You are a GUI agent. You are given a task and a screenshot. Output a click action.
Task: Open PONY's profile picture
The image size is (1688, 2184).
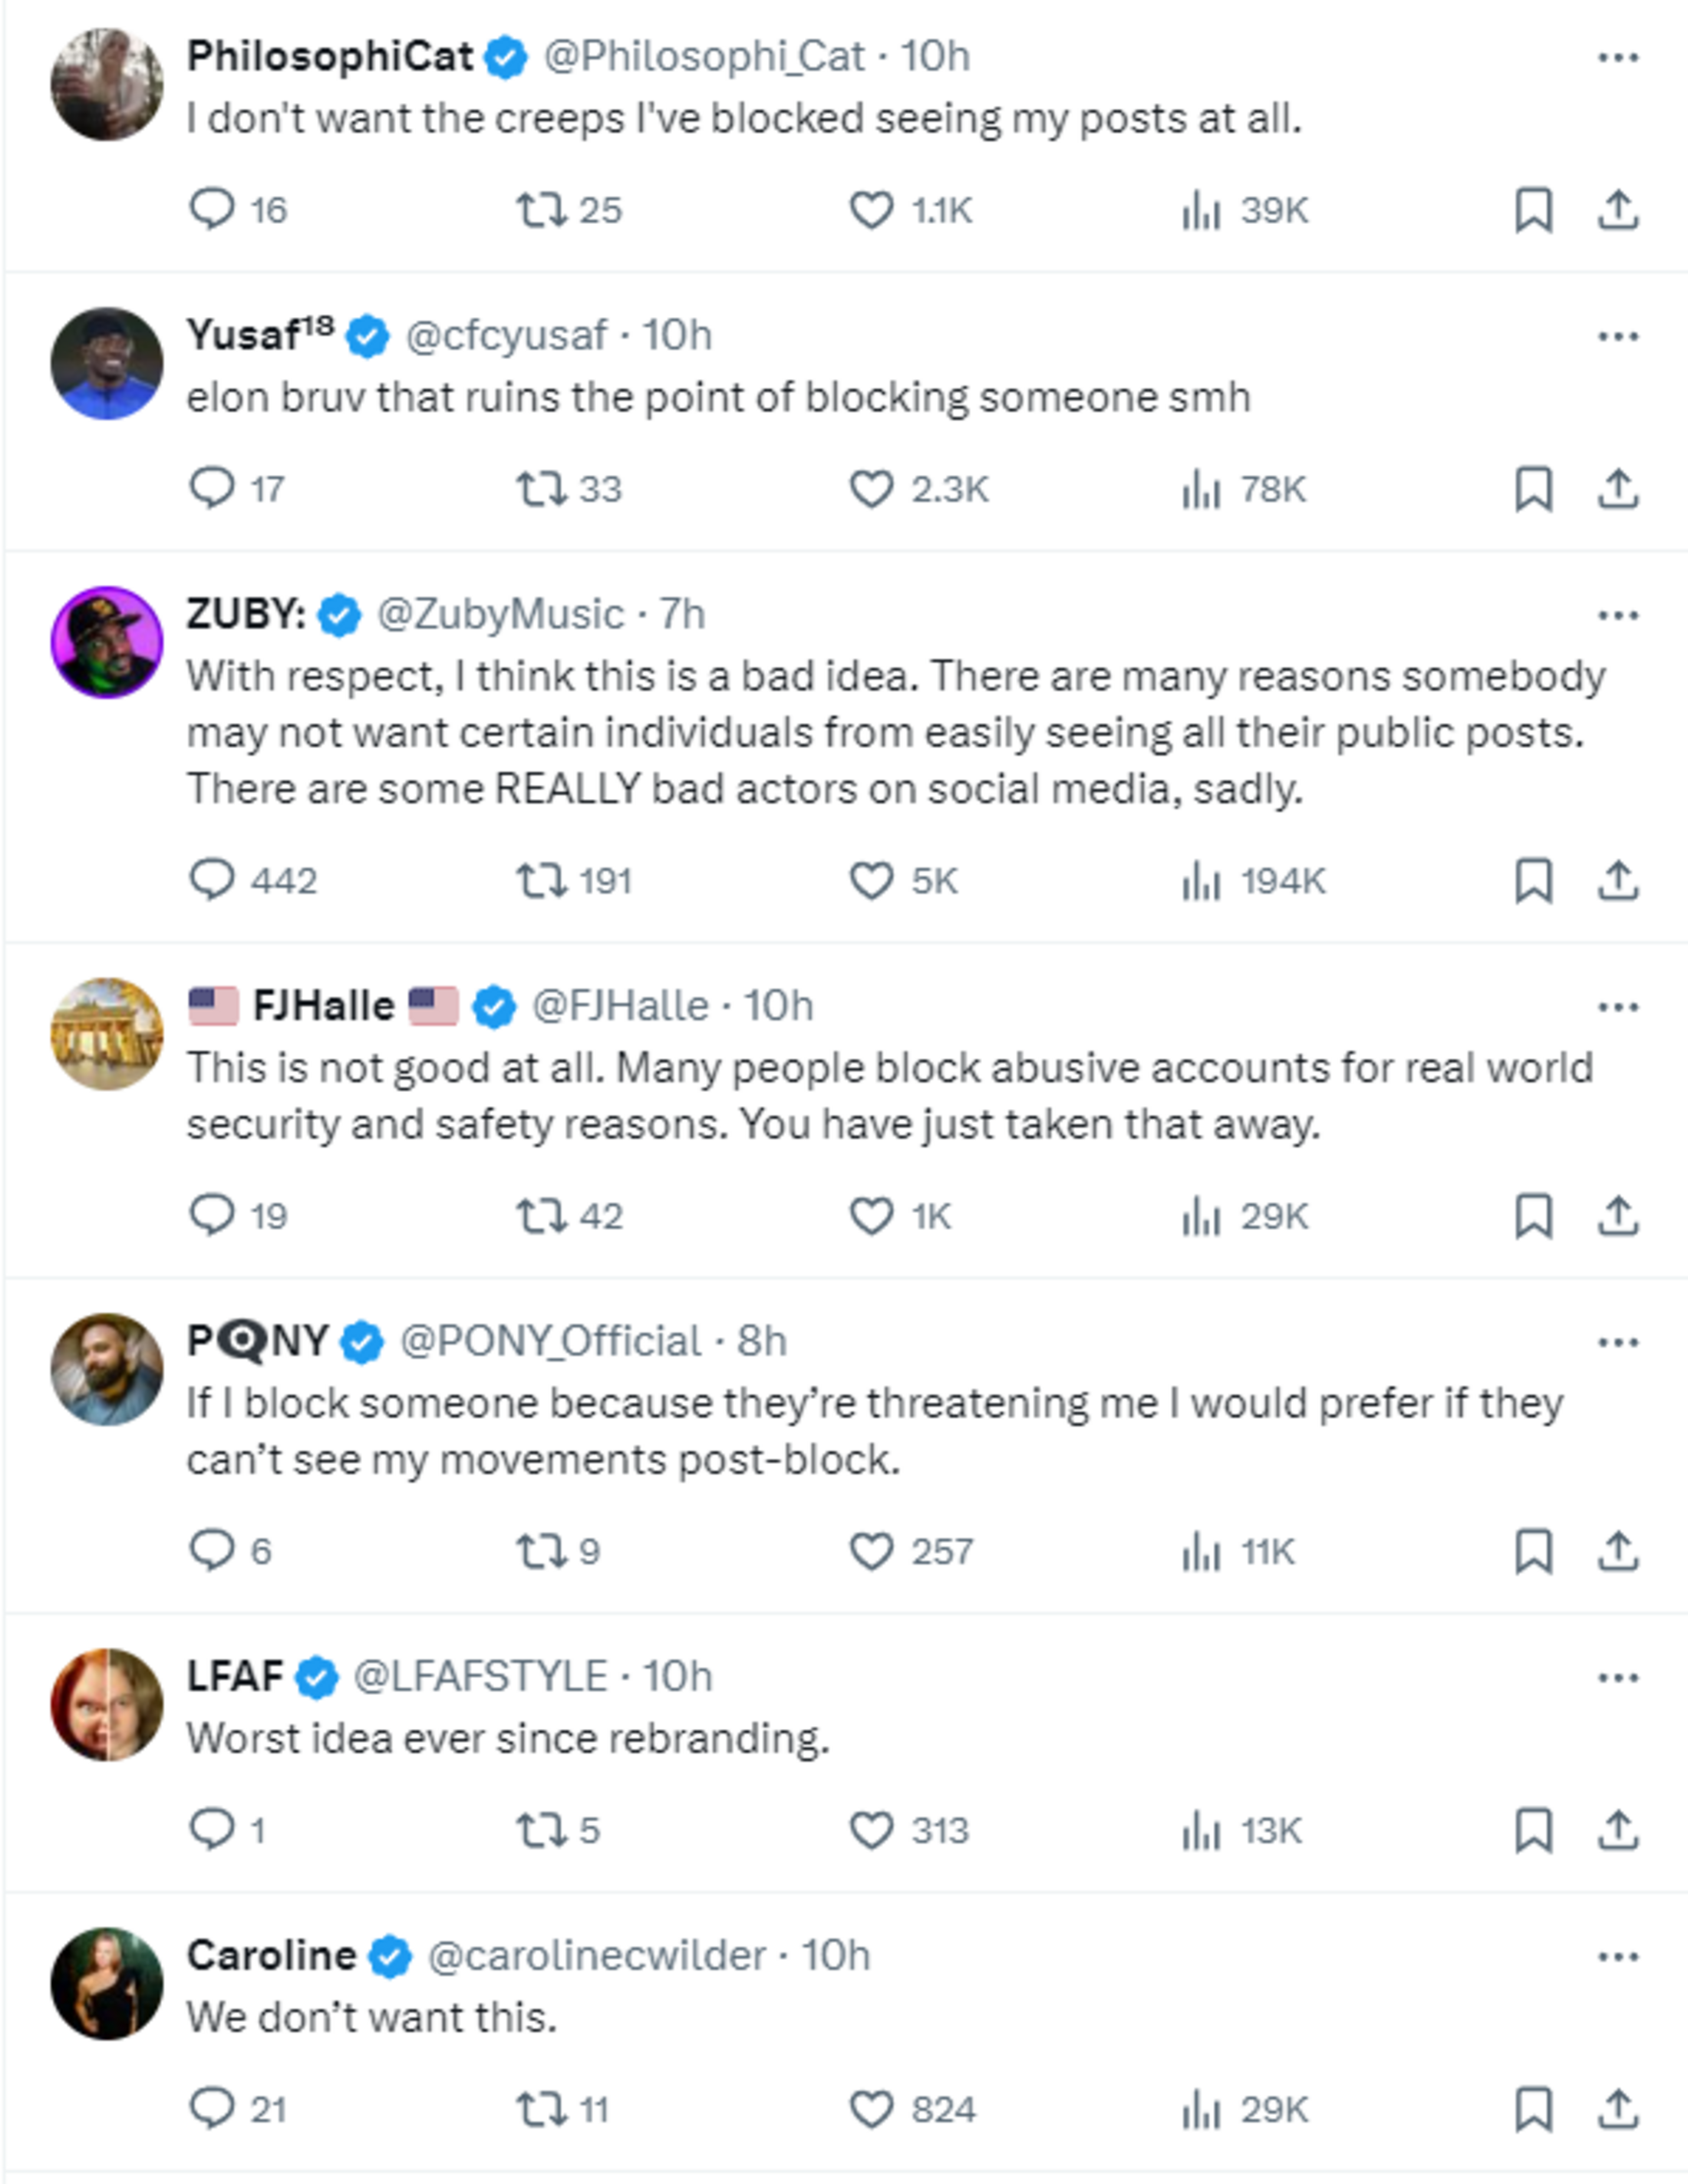[107, 1368]
